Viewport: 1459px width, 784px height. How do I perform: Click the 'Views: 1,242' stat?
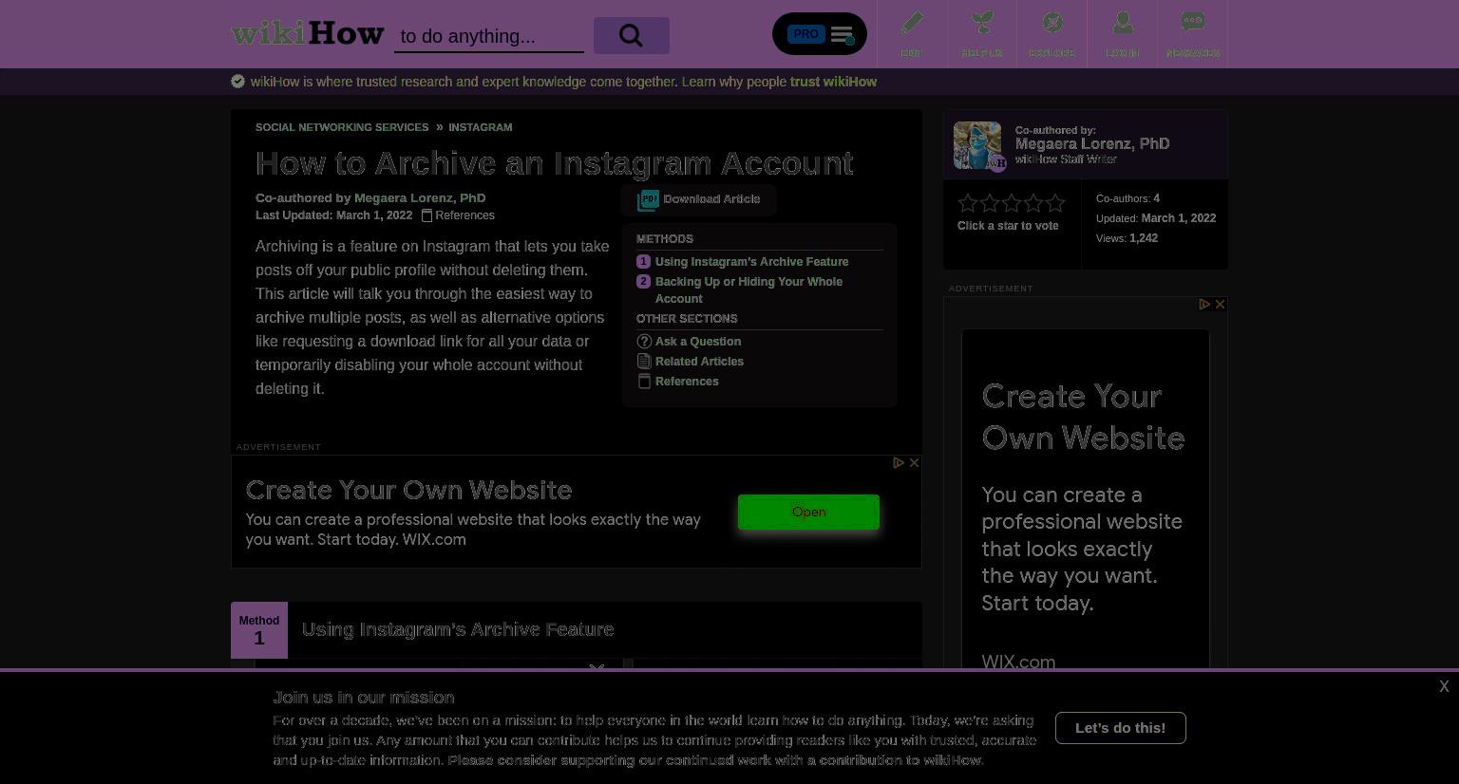click(1127, 238)
